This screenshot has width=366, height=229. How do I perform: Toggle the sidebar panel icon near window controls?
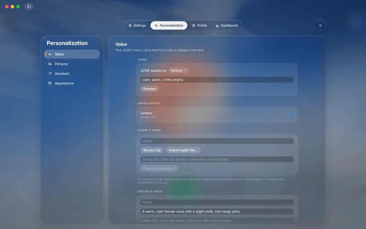(x=29, y=6)
